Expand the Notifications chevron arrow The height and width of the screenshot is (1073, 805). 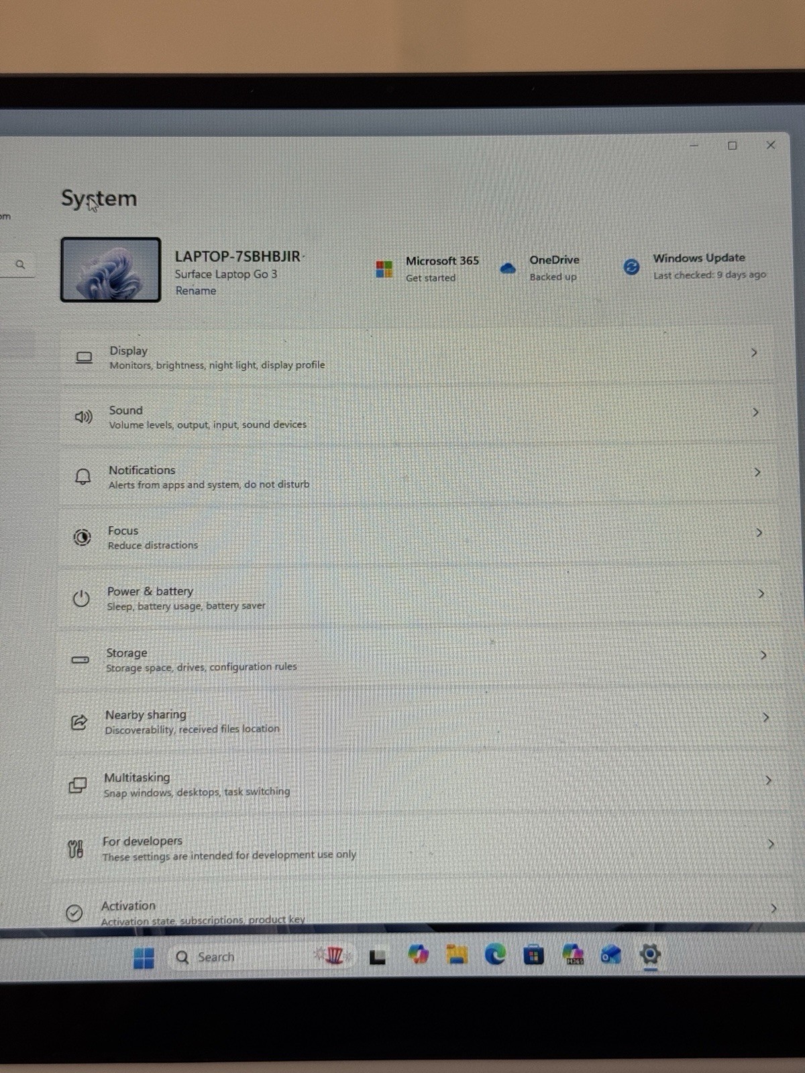tap(757, 473)
